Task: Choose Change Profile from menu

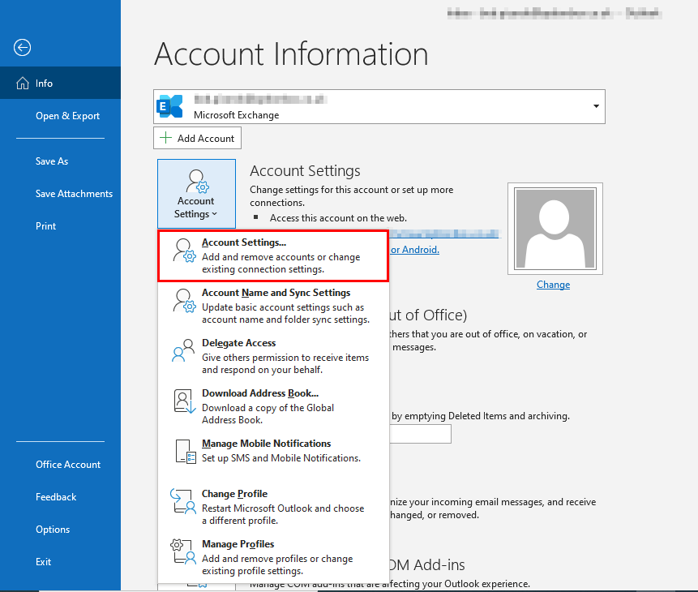Action: coord(273,507)
